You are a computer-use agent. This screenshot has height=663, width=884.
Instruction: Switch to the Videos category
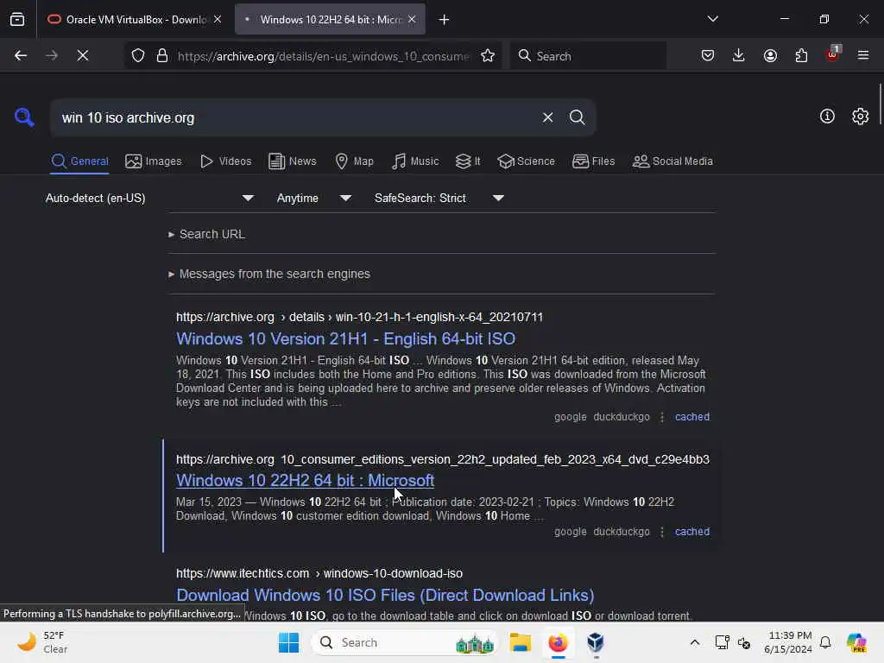click(225, 161)
